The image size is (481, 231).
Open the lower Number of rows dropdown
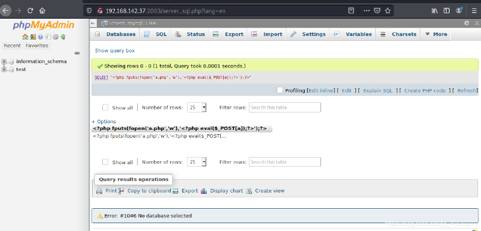coord(197,162)
